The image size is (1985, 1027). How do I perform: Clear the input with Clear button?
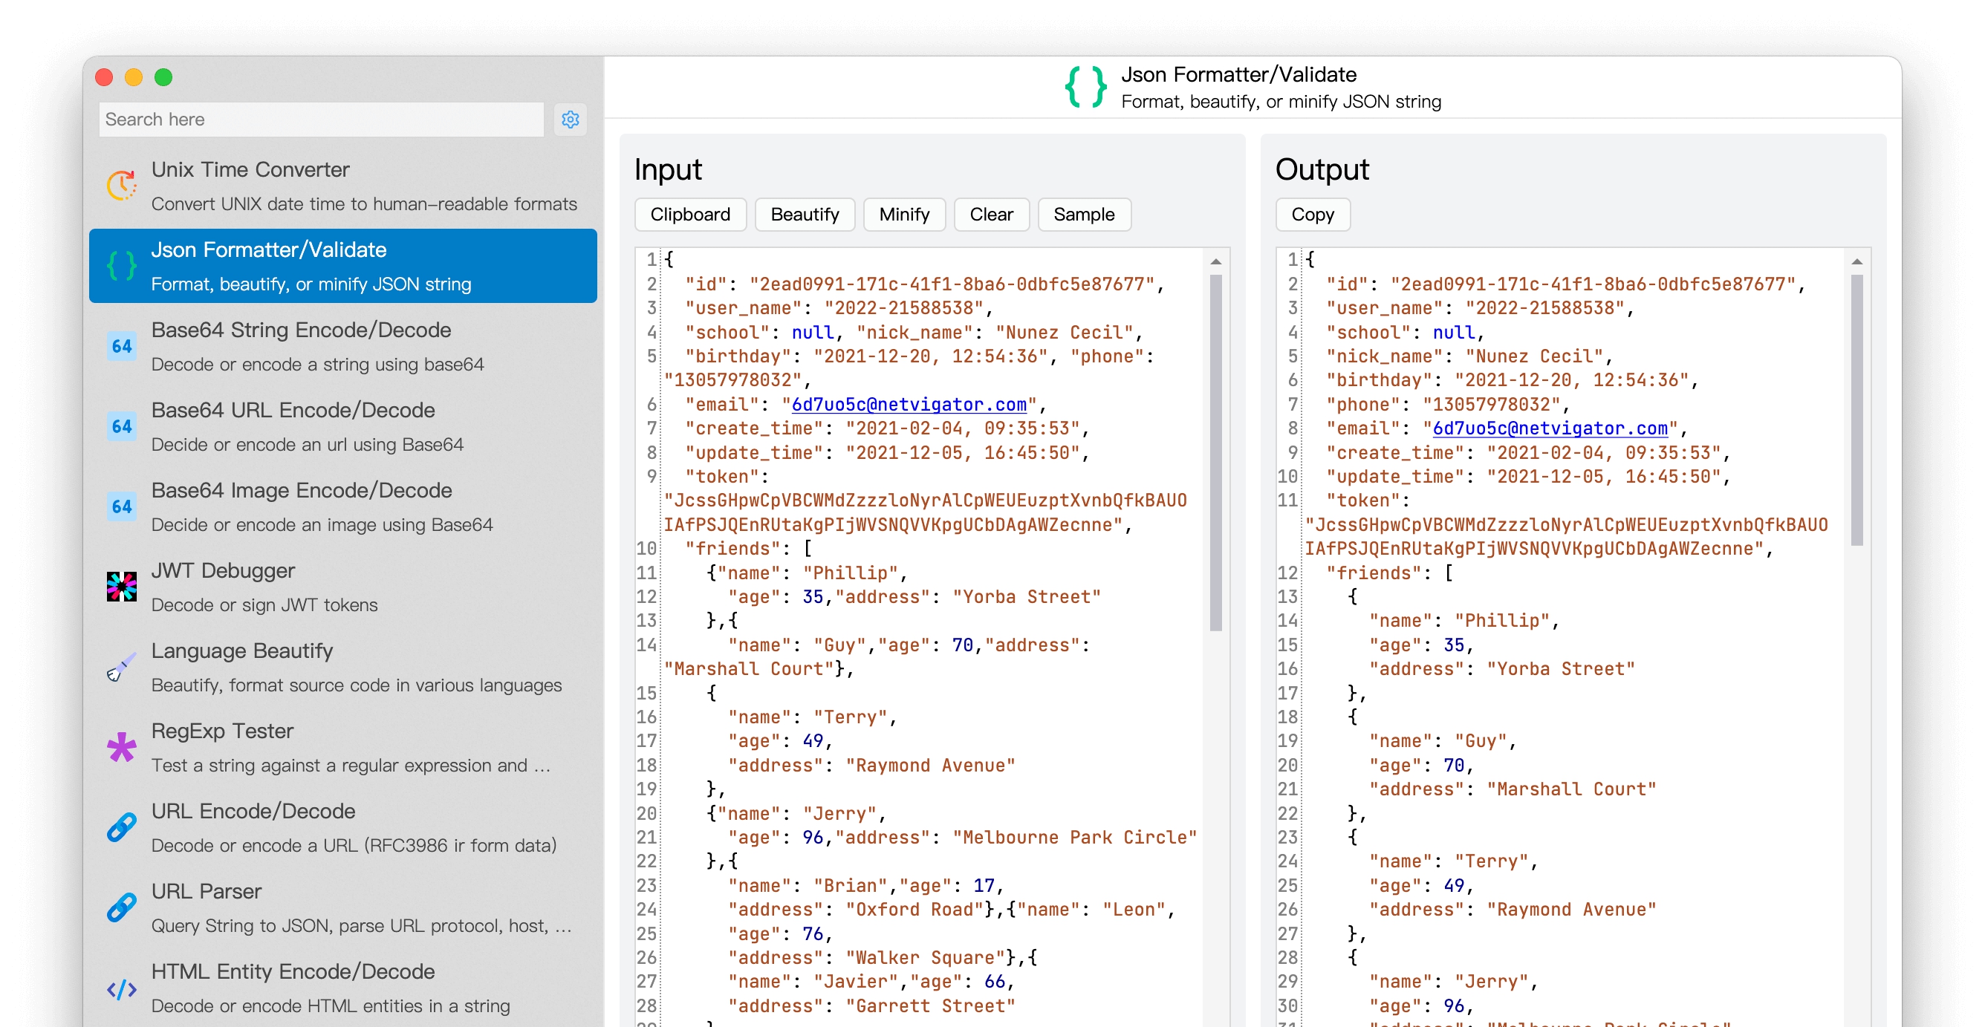990,214
